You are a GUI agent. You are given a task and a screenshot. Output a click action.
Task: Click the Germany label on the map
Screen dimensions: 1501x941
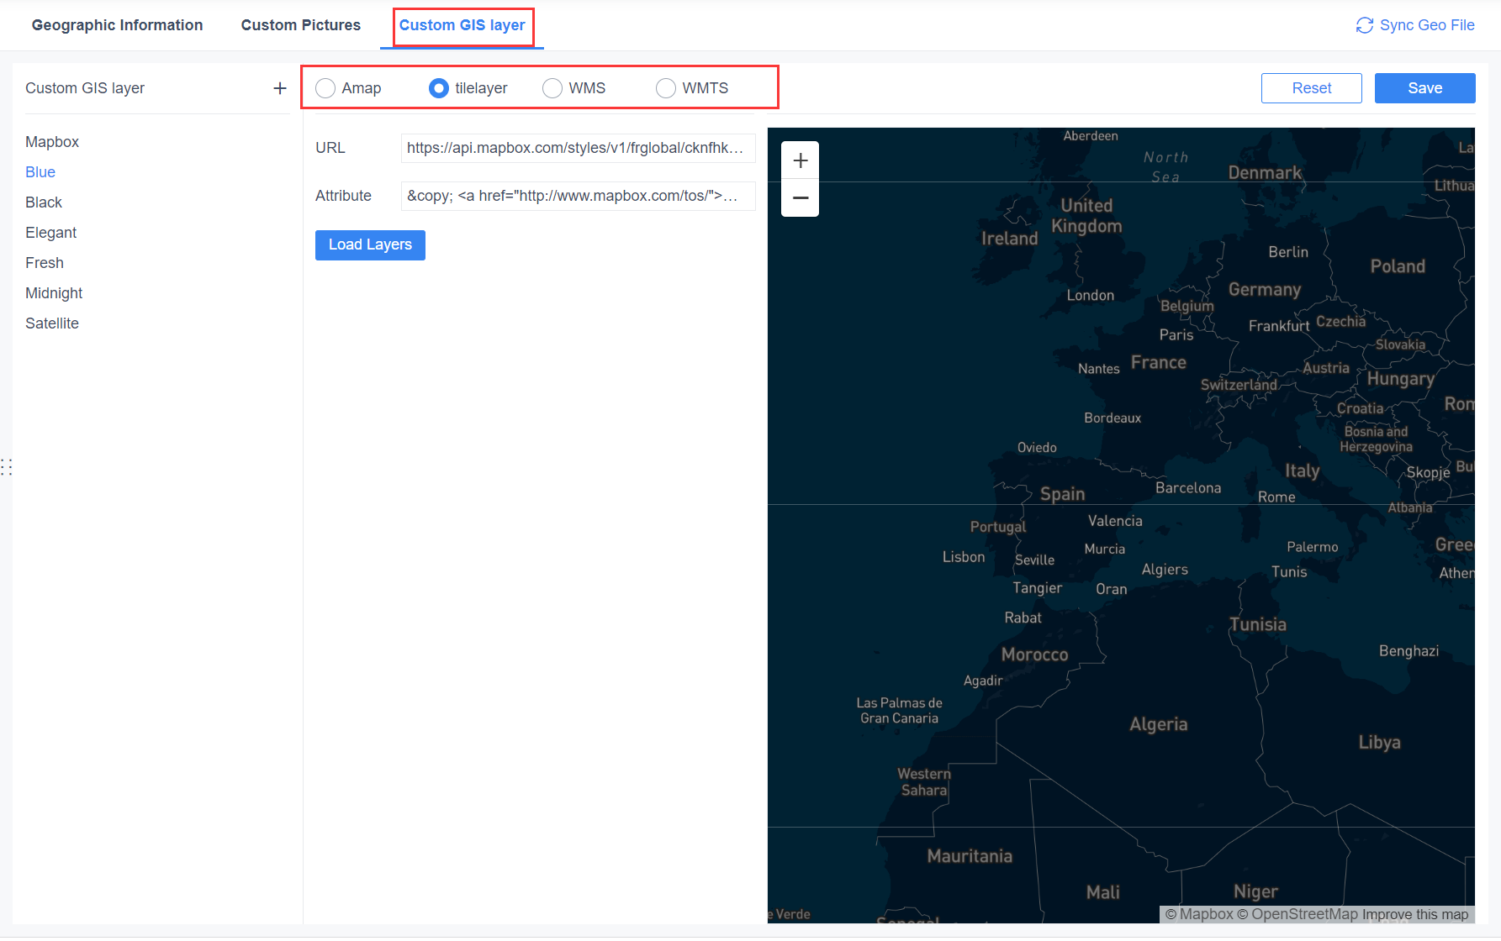(1265, 290)
